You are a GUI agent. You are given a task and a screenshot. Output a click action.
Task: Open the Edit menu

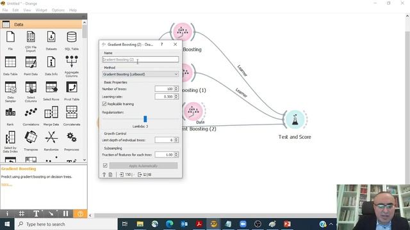click(x=15, y=10)
